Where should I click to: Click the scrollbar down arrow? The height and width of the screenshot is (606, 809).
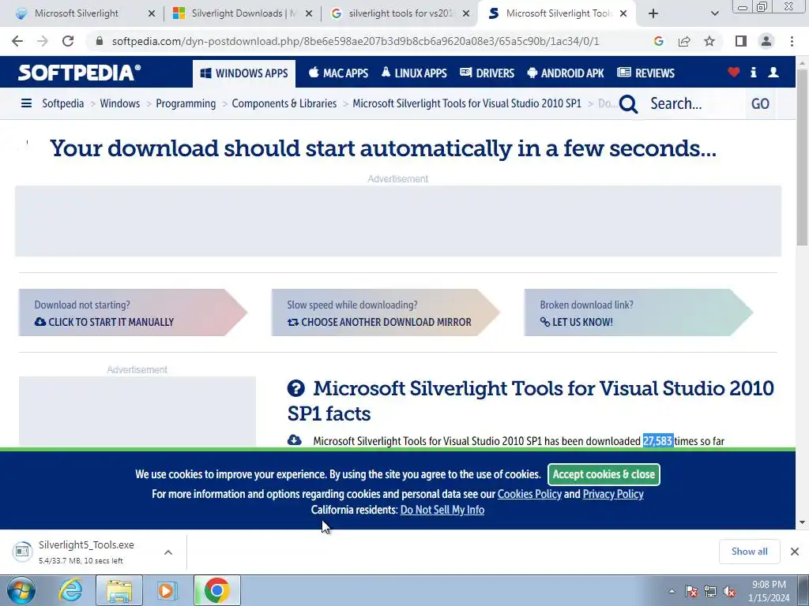802,522
